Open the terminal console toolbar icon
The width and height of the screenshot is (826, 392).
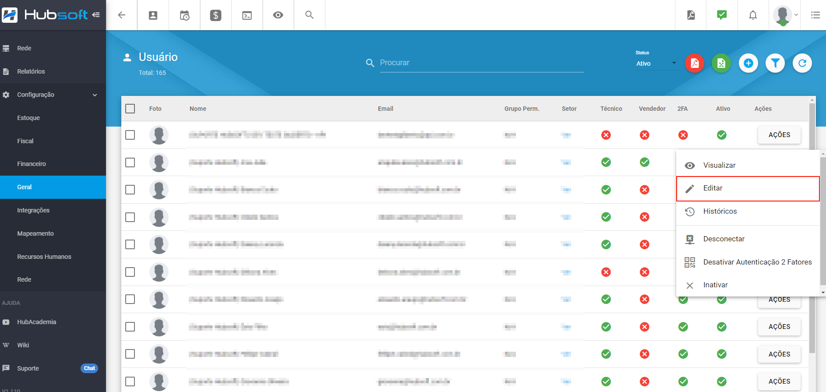(x=247, y=15)
